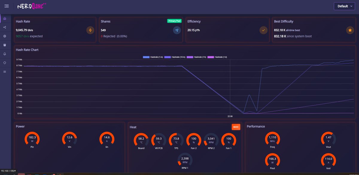Image resolution: width=359 pixels, height=175 pixels.
Task: Click the Best Difficulty card title
Action: 284,22
